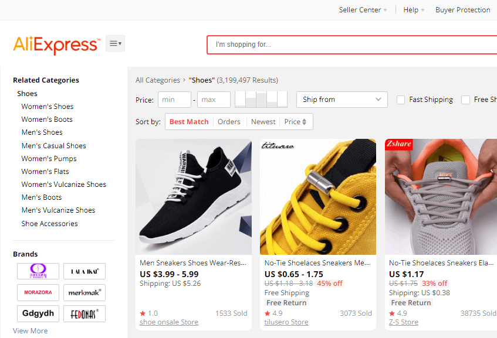Click View More under Brands
Viewport: 497px width, 338px height.
tap(31, 331)
